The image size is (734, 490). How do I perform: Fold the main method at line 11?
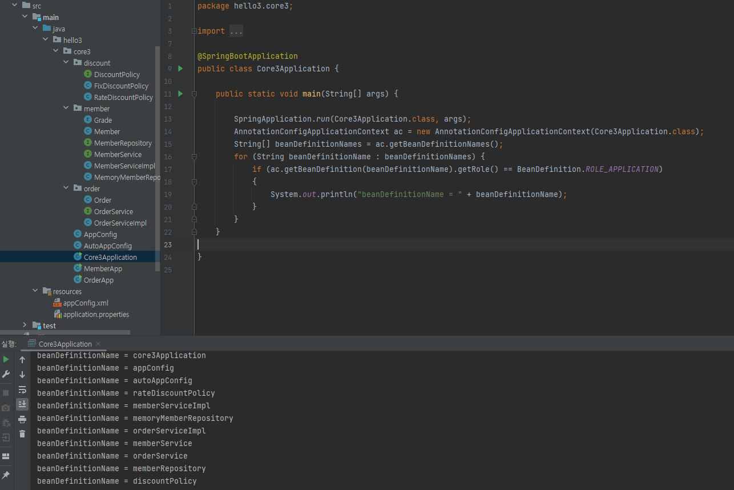[x=195, y=94]
